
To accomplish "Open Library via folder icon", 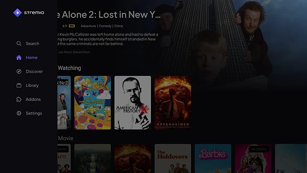I will point(19,85).
